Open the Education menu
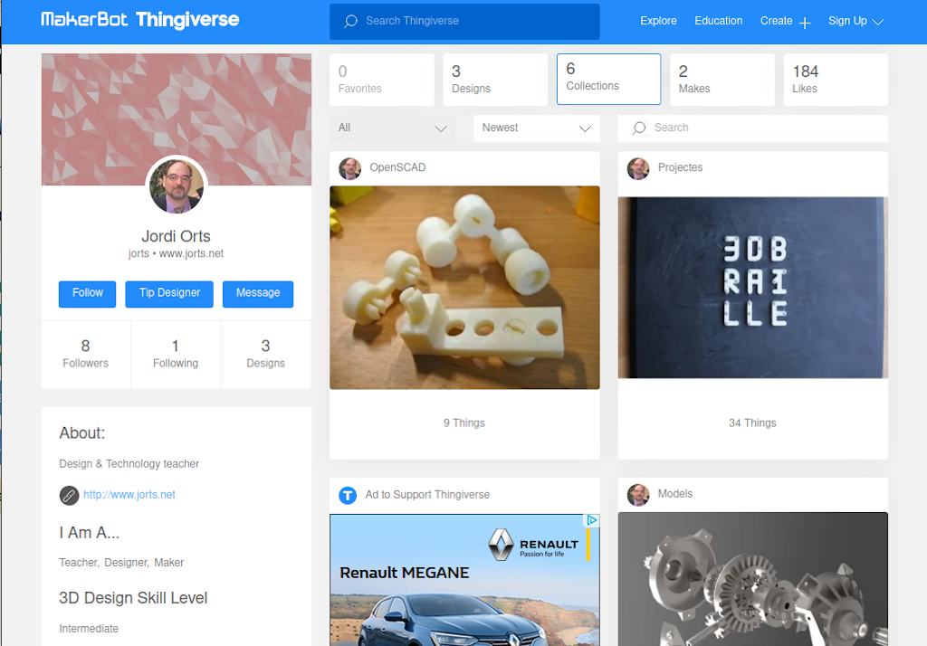 (718, 21)
